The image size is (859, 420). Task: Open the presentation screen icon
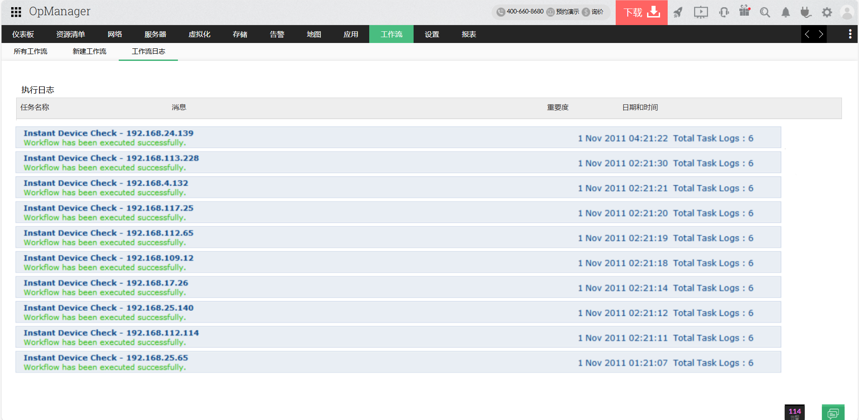(701, 12)
